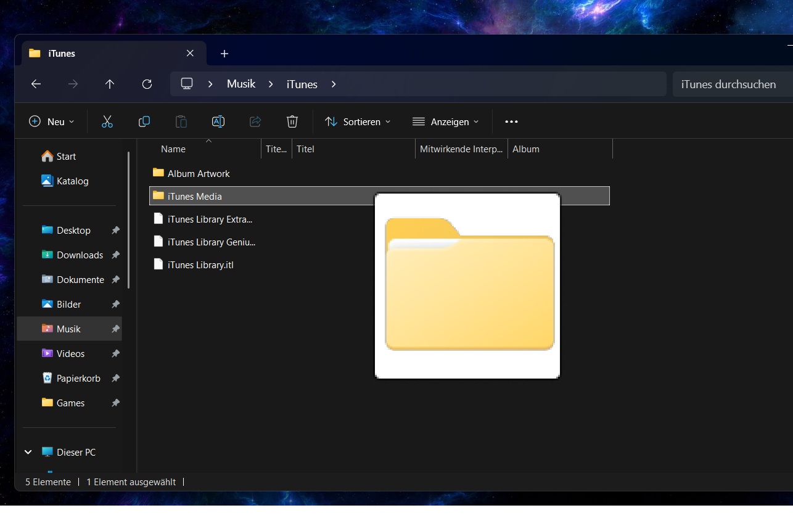Click the large folder preview thumbnail
The width and height of the screenshot is (793, 529).
[x=467, y=285]
